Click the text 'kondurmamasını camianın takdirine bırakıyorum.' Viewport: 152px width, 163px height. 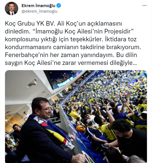[x=73, y=47]
